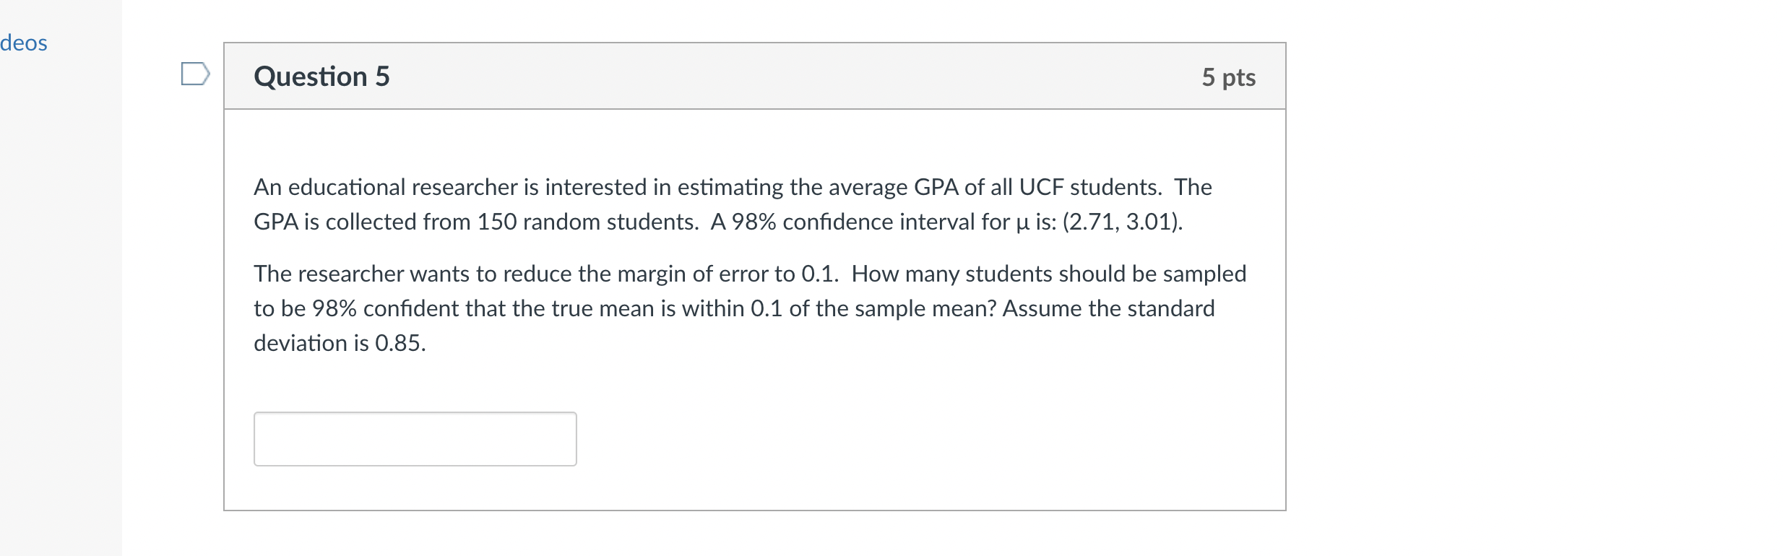
Task: Click the words 'UCF students'
Action: (x=1089, y=187)
